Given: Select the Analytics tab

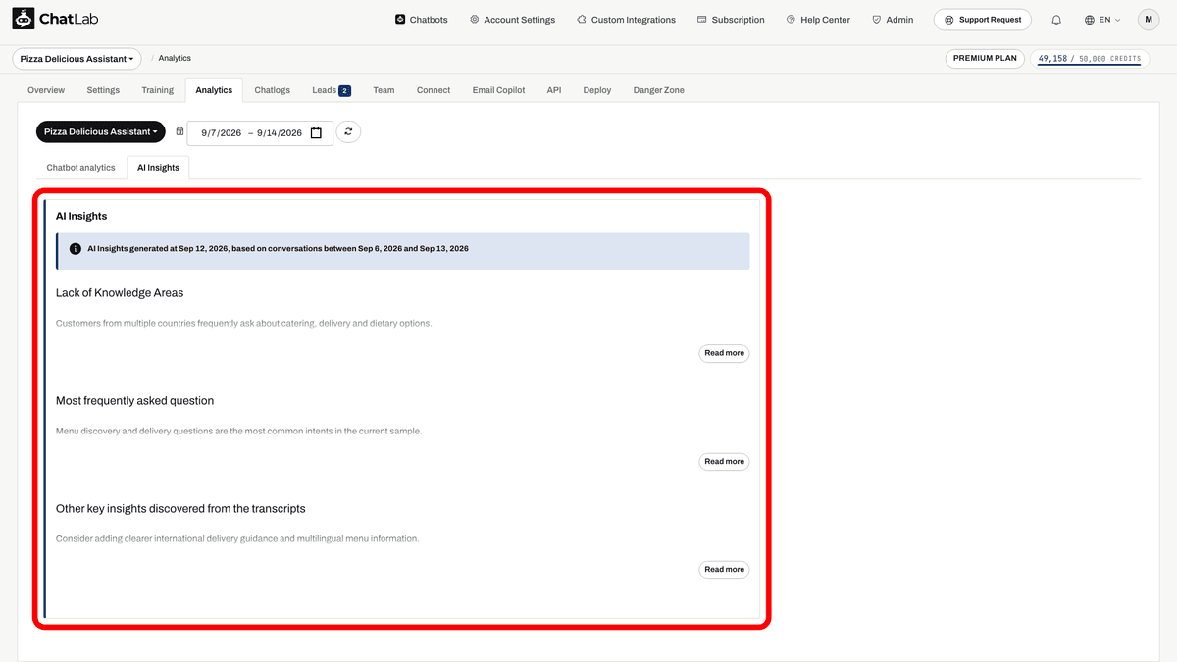Looking at the screenshot, I should [x=214, y=90].
